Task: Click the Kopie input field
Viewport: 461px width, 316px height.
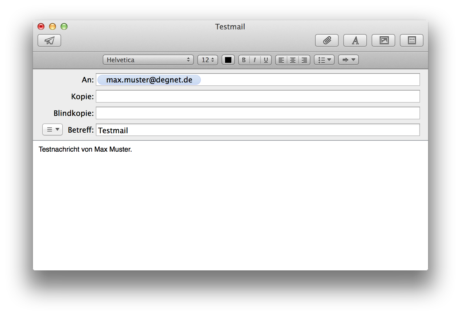Action: (x=258, y=96)
